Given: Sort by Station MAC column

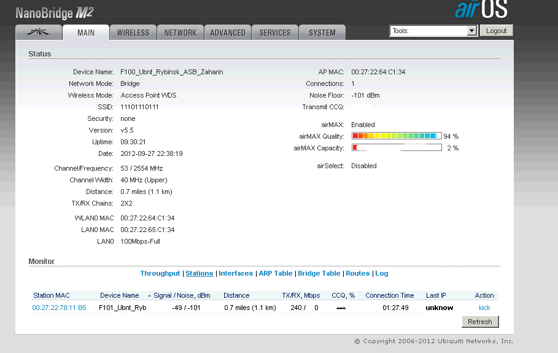Looking at the screenshot, I should [x=51, y=295].
